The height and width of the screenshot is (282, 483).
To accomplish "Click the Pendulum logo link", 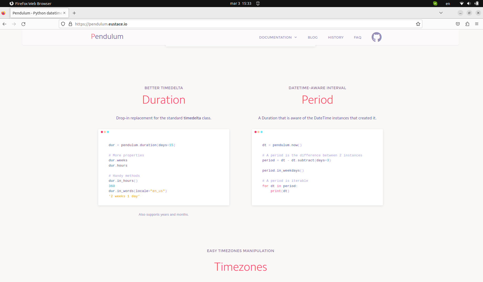I will click(107, 36).
